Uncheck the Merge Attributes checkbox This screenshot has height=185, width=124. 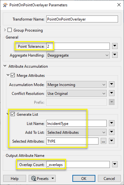click(x=13, y=75)
